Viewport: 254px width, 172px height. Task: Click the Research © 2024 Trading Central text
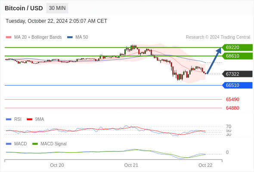click(x=218, y=37)
